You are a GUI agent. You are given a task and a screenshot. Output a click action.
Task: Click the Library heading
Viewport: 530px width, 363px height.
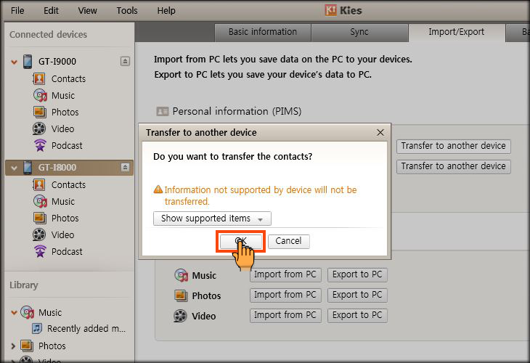pyautogui.click(x=24, y=285)
